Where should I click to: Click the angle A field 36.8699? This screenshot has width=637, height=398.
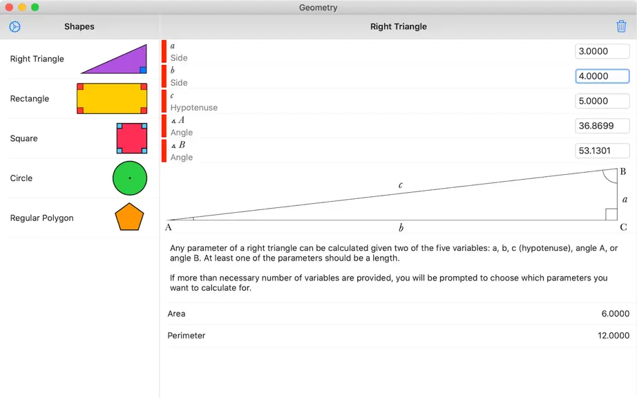[x=602, y=126]
